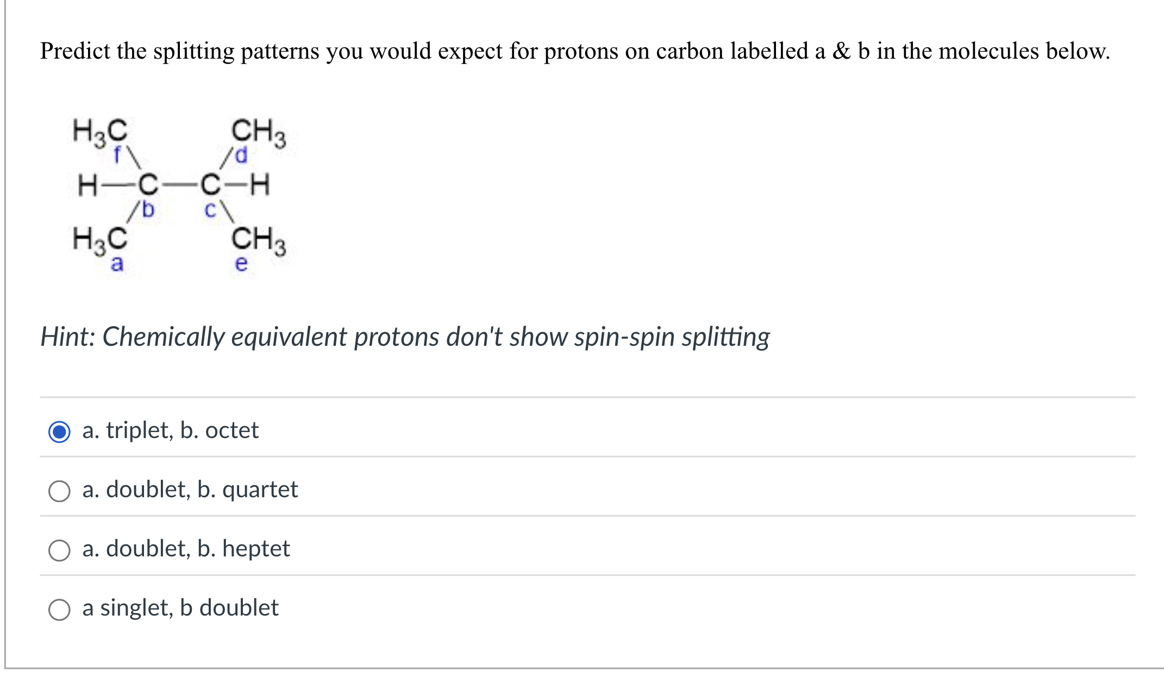This screenshot has width=1164, height=697.
Task: Select radio button for "a singlet, b doublet"
Action: click(x=60, y=609)
